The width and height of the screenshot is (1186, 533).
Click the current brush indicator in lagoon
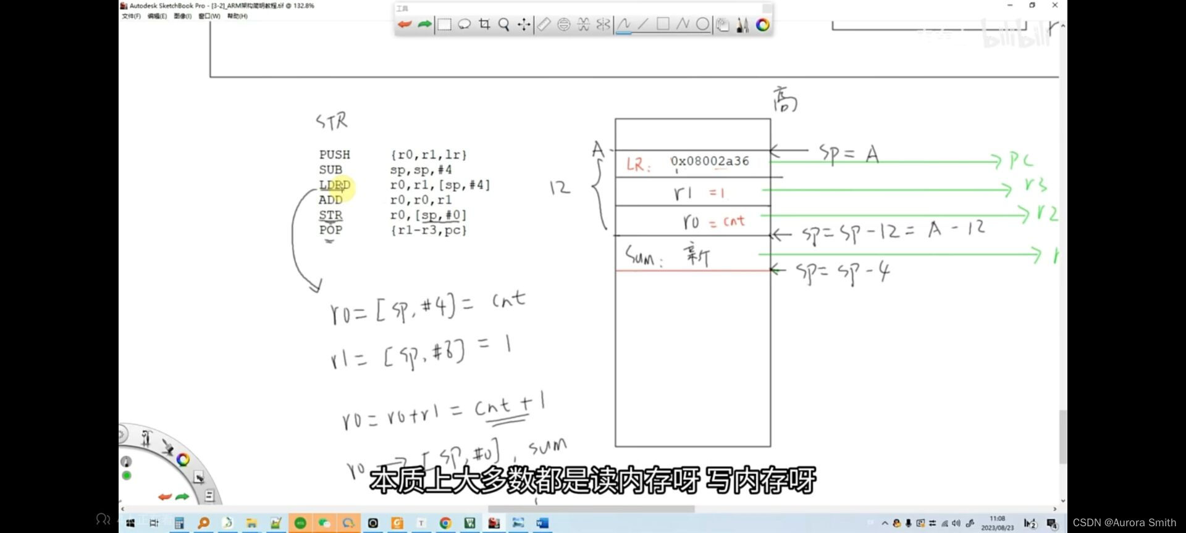(126, 461)
